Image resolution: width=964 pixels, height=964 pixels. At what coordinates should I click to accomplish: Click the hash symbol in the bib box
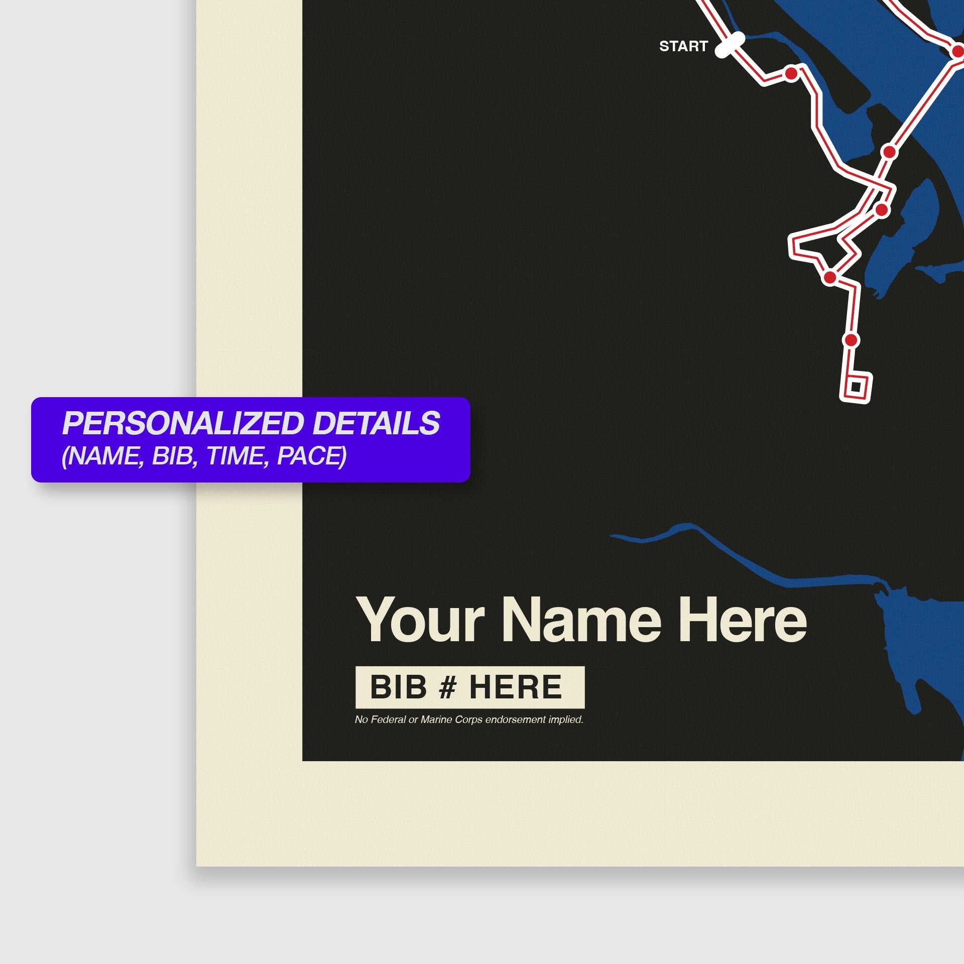point(447,687)
